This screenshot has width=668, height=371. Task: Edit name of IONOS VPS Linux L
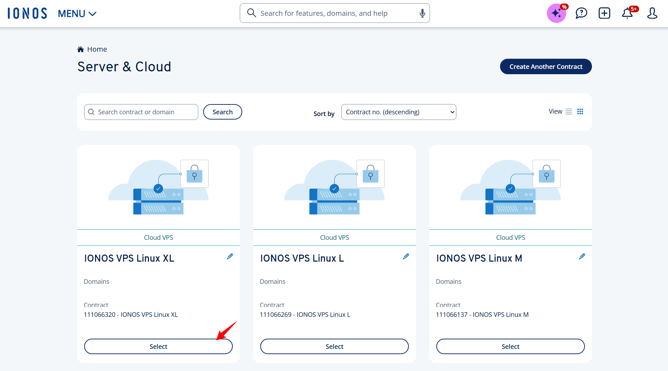coord(406,256)
